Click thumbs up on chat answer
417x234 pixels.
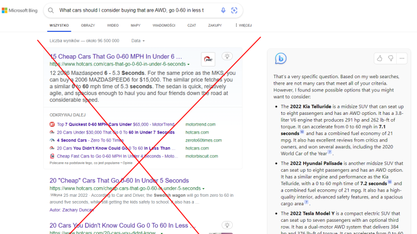(380, 59)
